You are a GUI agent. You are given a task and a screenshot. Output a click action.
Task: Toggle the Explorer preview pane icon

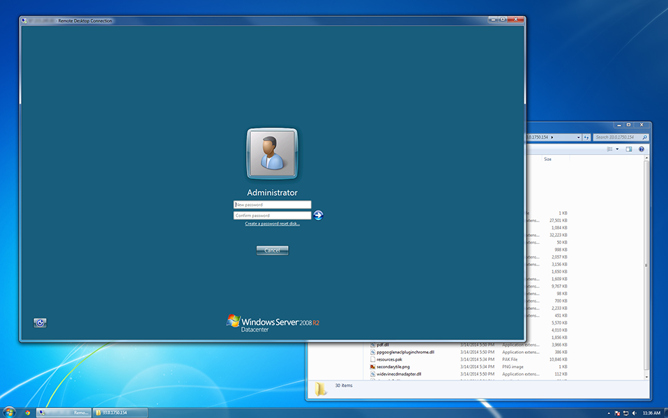click(x=628, y=149)
